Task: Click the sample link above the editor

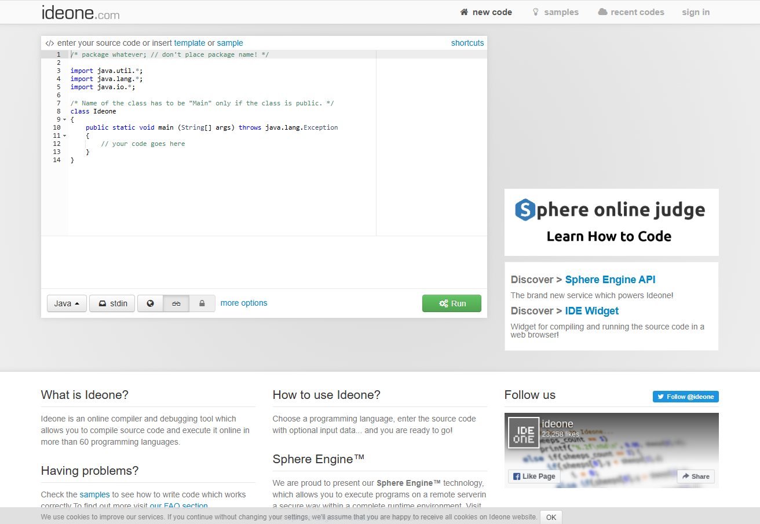Action: point(230,43)
